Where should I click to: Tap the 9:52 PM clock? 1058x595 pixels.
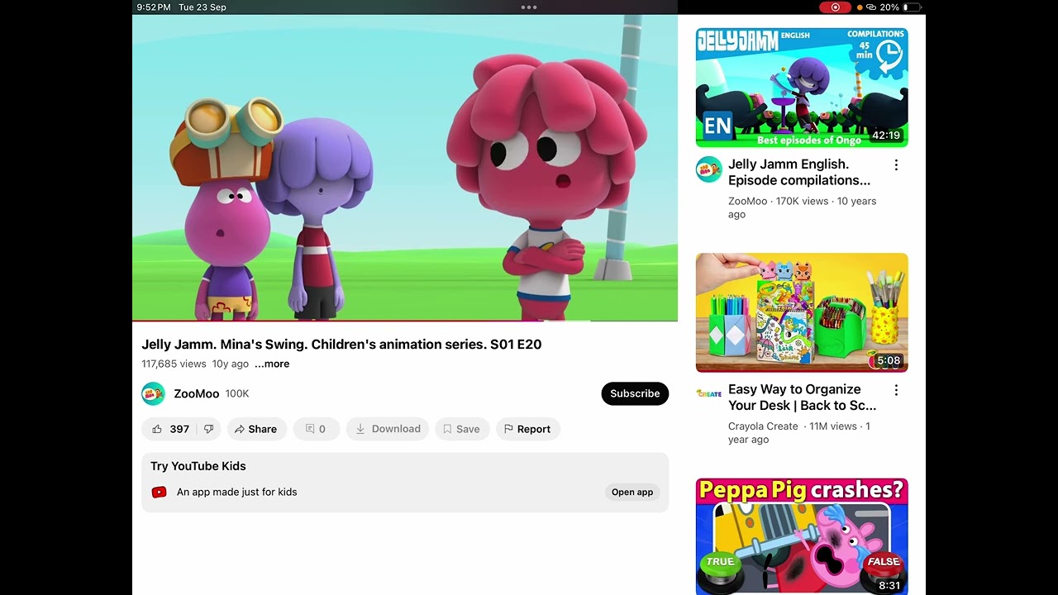pyautogui.click(x=154, y=7)
